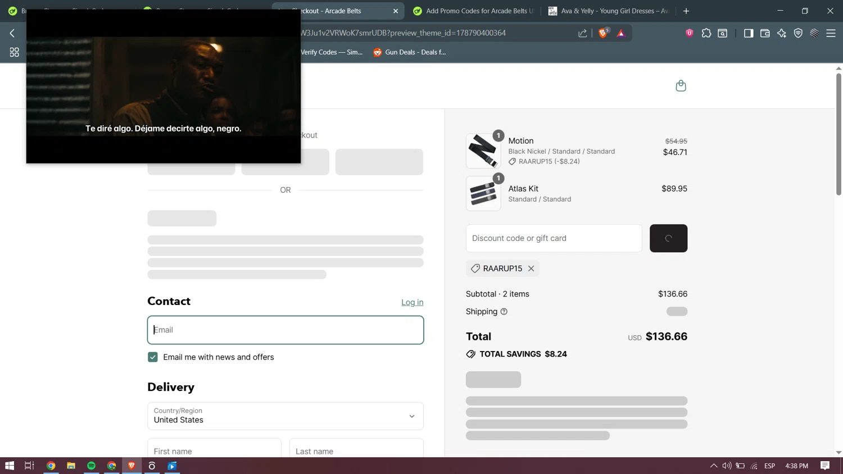This screenshot has width=843, height=474.
Task: Switch to Add Promo Codes for Arcade Belts tab
Action: click(474, 11)
